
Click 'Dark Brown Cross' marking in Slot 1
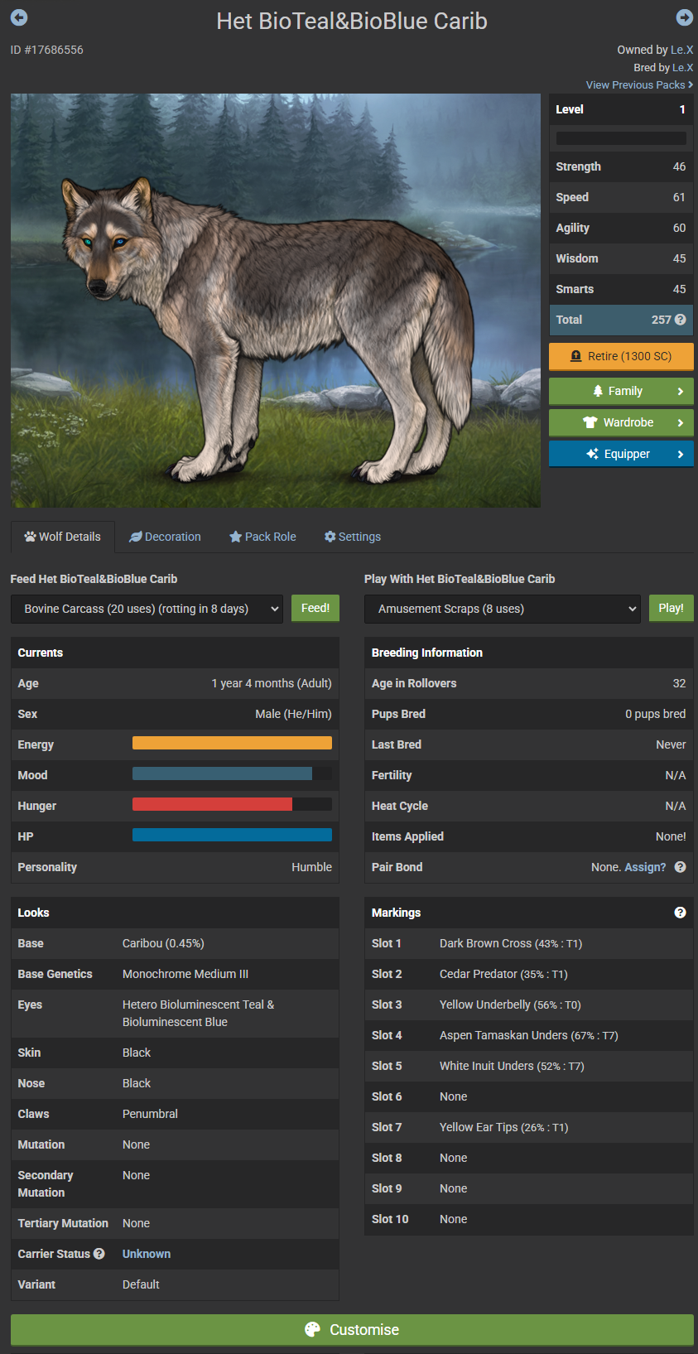tap(485, 943)
